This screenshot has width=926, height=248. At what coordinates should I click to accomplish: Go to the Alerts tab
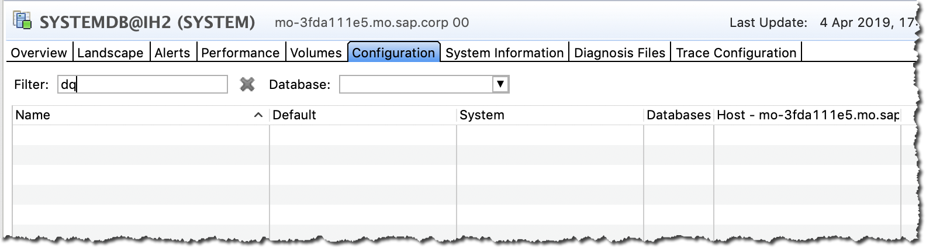(x=172, y=53)
